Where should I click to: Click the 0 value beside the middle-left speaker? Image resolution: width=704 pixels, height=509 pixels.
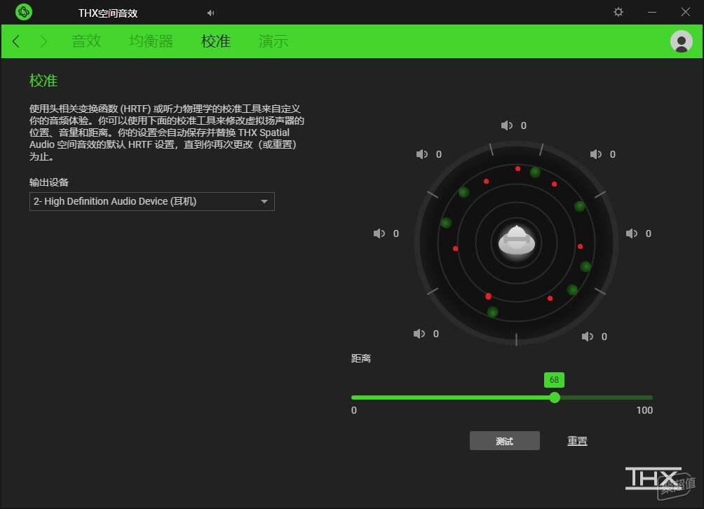click(396, 233)
